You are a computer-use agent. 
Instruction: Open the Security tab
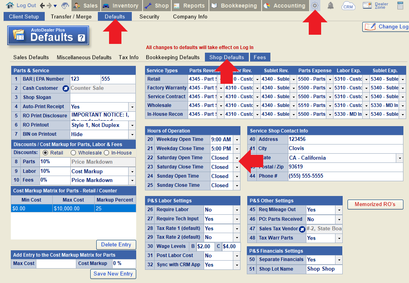pyautogui.click(x=149, y=17)
